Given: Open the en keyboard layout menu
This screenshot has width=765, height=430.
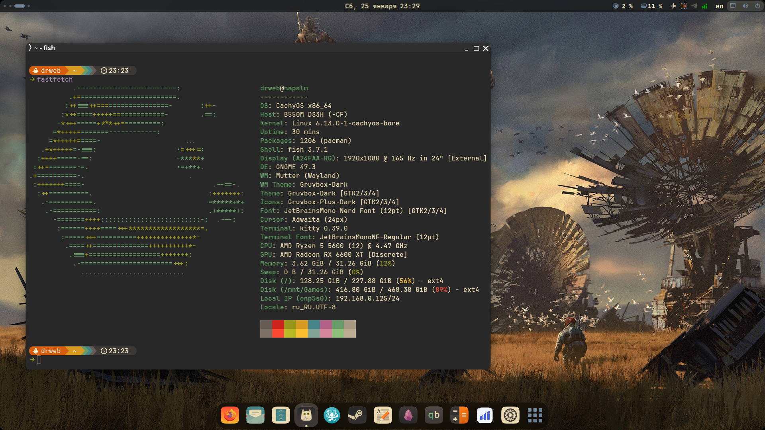Looking at the screenshot, I should (719, 6).
